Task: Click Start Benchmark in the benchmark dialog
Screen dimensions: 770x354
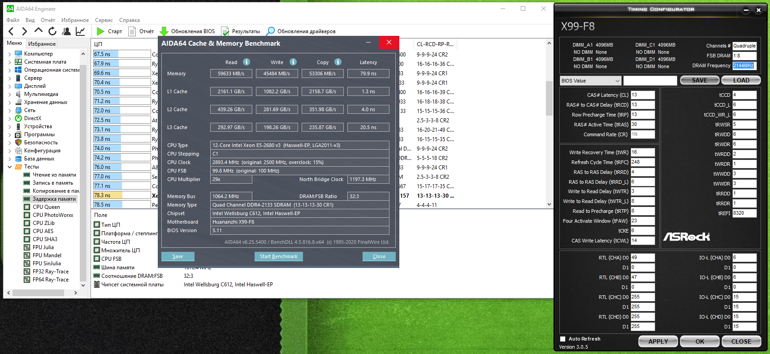Action: pyautogui.click(x=279, y=256)
